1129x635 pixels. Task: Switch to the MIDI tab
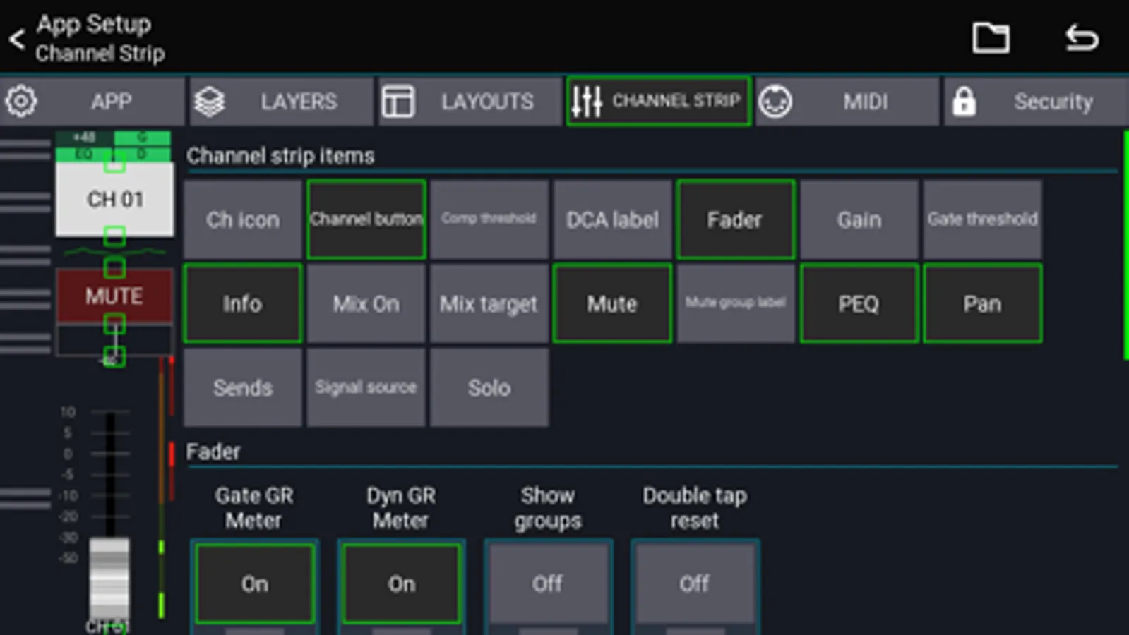point(847,102)
